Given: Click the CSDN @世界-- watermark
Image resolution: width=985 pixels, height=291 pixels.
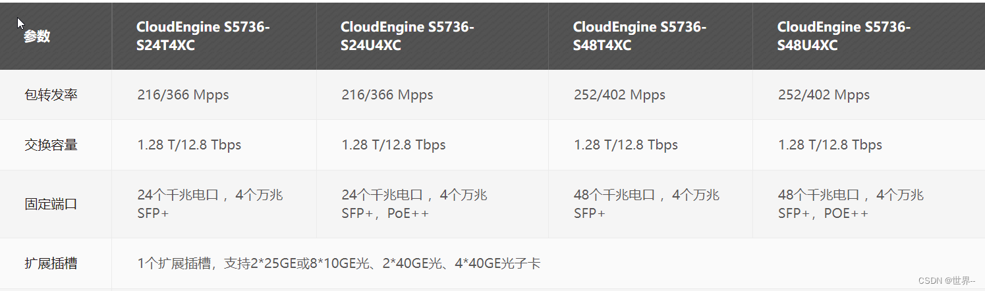Looking at the screenshot, I should [946, 281].
